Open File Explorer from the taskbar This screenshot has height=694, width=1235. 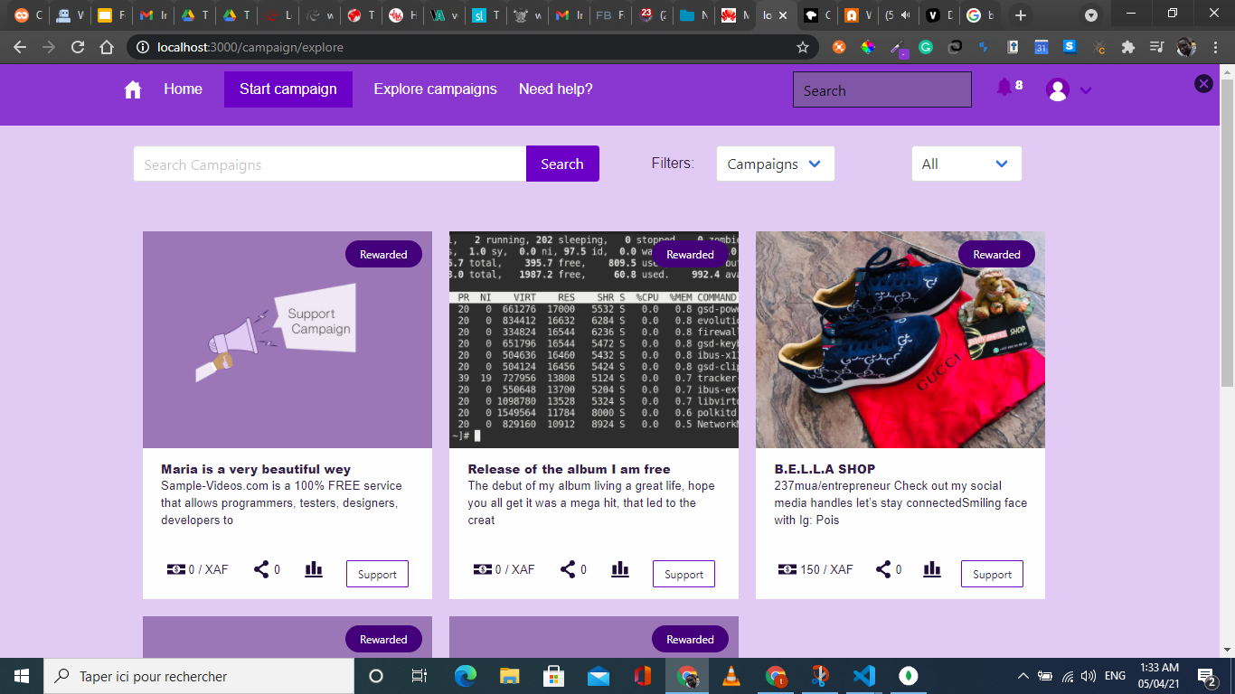pos(510,676)
